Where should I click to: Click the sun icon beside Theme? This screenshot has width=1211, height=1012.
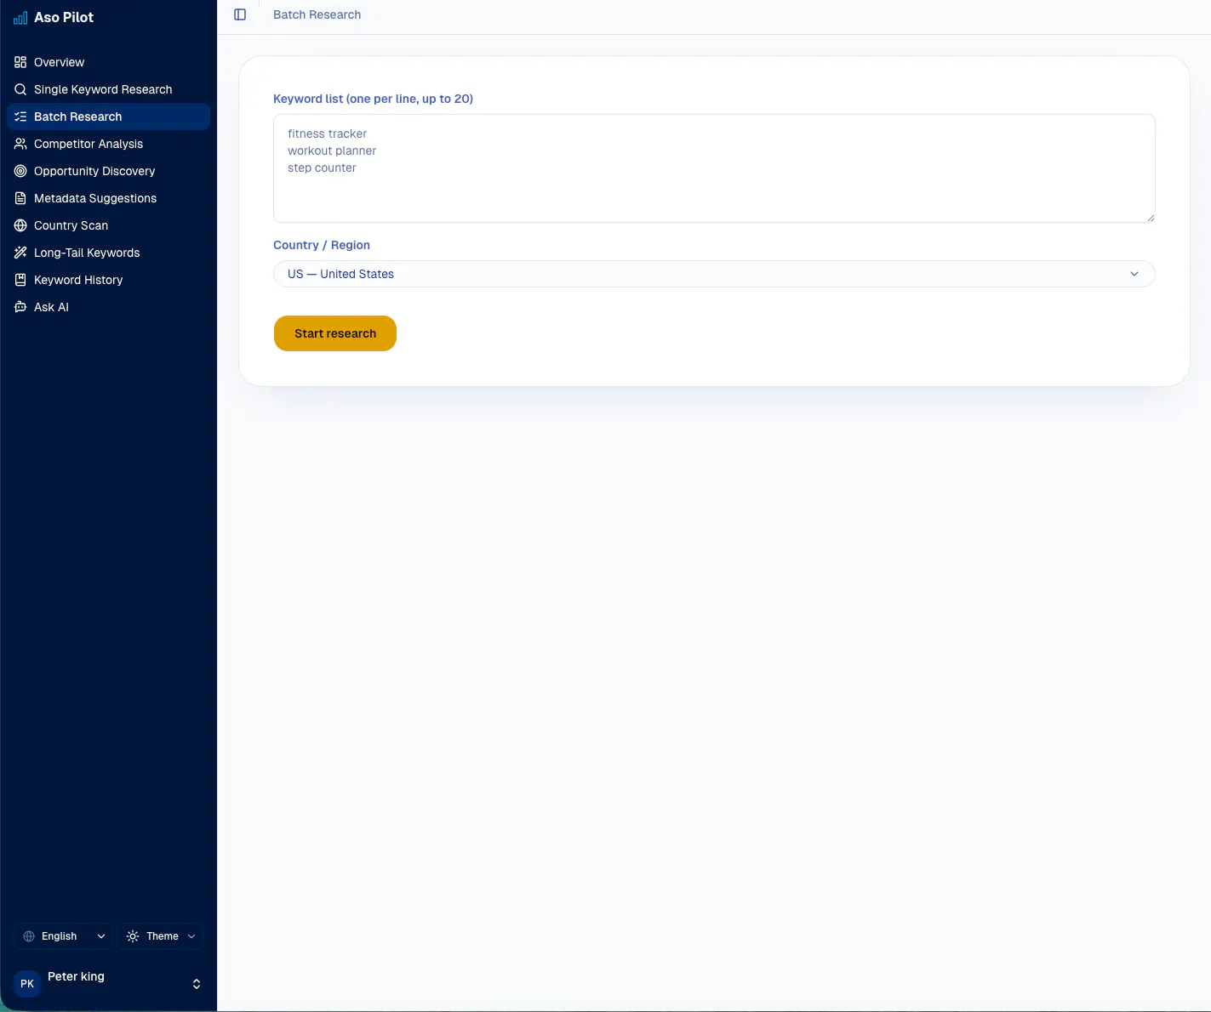pyautogui.click(x=133, y=936)
